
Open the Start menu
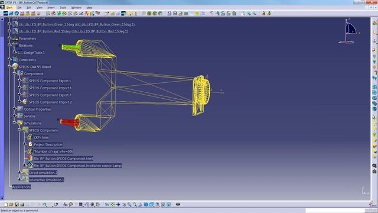[9, 8]
